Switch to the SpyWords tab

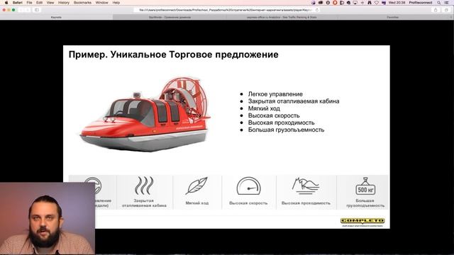(170, 17)
